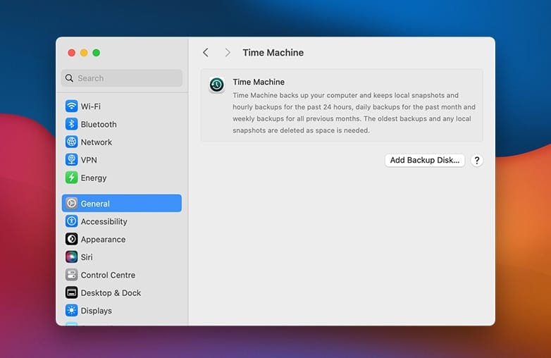
Task: Click the Displays sun icon
Action: (x=71, y=311)
